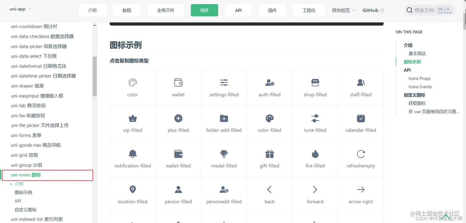
Task: Open uni-group 分组 page
Action: [x=27, y=165]
